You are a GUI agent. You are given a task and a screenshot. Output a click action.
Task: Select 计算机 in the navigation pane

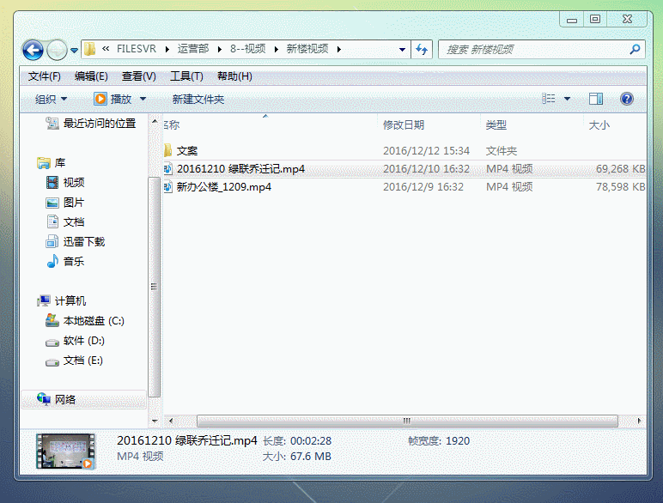pos(62,301)
